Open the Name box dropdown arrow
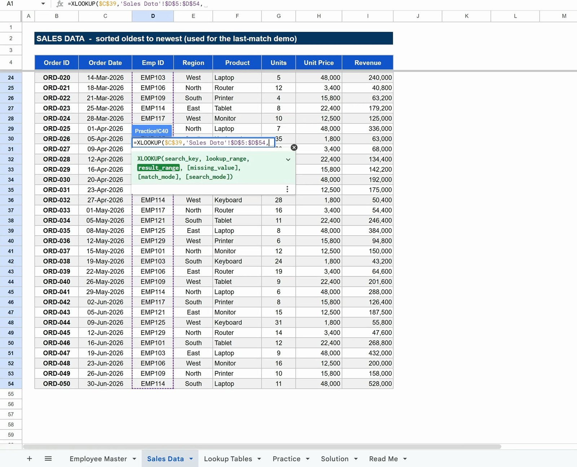The height and width of the screenshot is (467, 577). click(43, 4)
